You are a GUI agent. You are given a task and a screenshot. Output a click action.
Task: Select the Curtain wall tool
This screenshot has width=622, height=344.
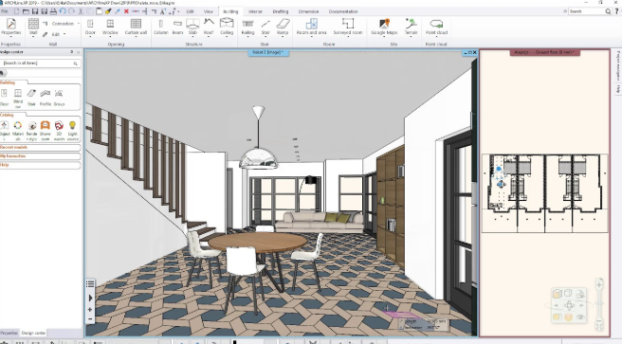click(136, 27)
